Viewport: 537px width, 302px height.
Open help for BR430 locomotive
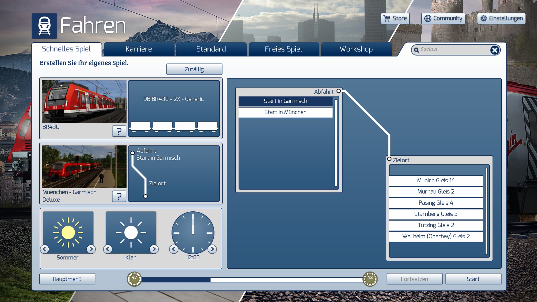coord(119,131)
